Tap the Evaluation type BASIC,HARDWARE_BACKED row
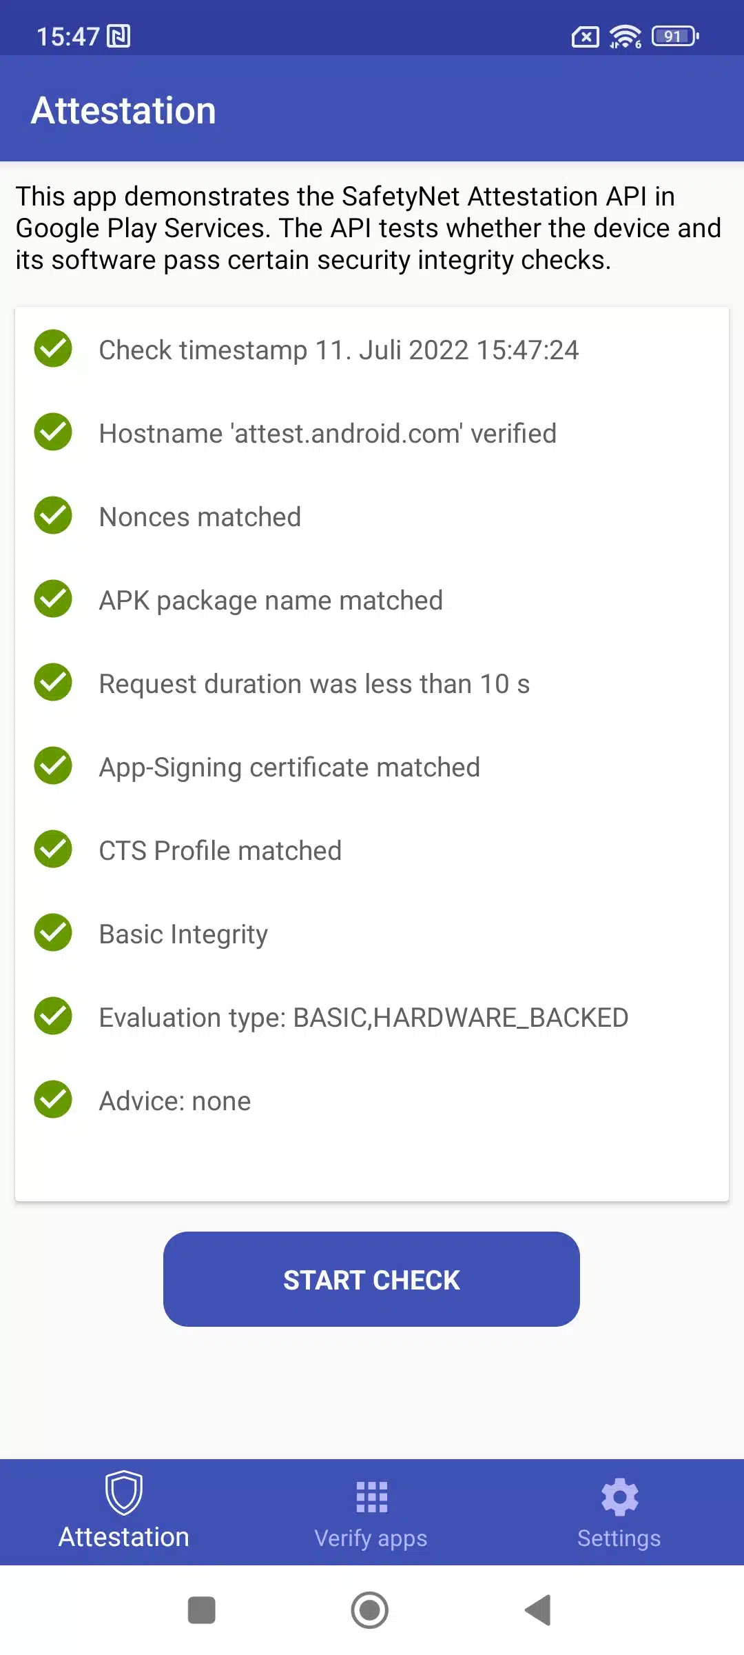This screenshot has height=1655, width=744. 364,1018
